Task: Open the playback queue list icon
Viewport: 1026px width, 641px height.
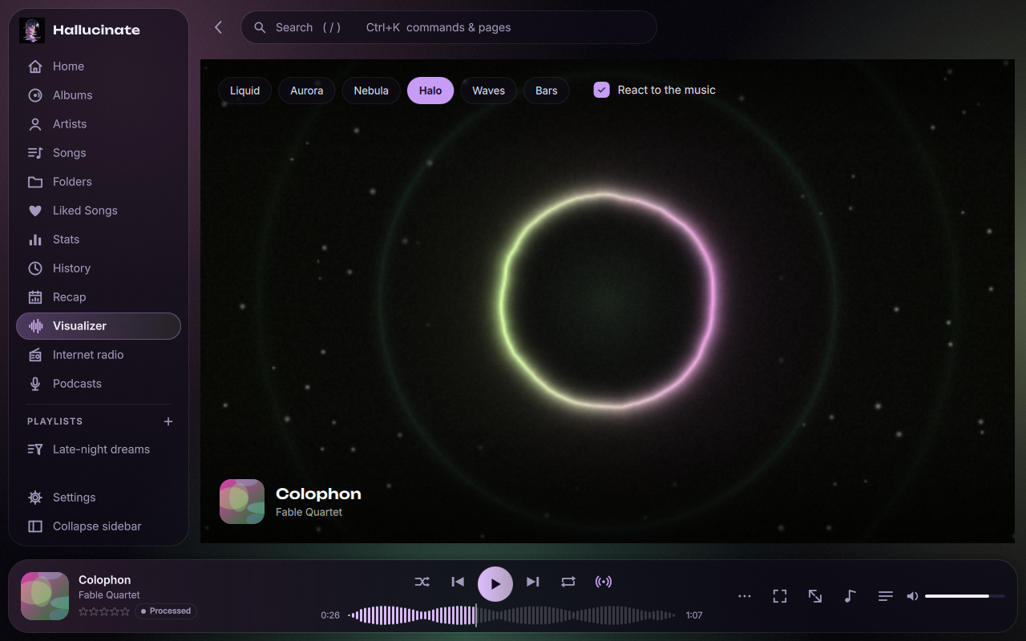Action: click(886, 596)
